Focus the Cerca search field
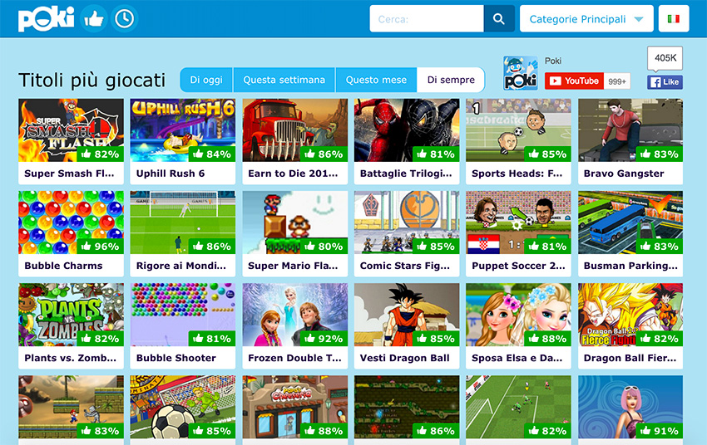This screenshot has width=707, height=445. point(427,19)
